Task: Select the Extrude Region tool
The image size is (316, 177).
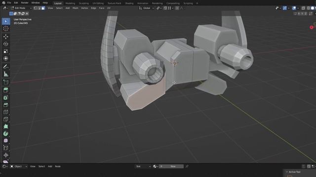Action: pyautogui.click(x=6, y=90)
